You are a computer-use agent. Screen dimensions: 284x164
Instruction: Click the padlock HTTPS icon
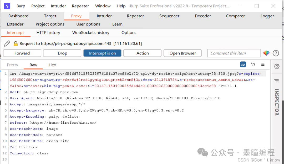(x=16, y=43)
